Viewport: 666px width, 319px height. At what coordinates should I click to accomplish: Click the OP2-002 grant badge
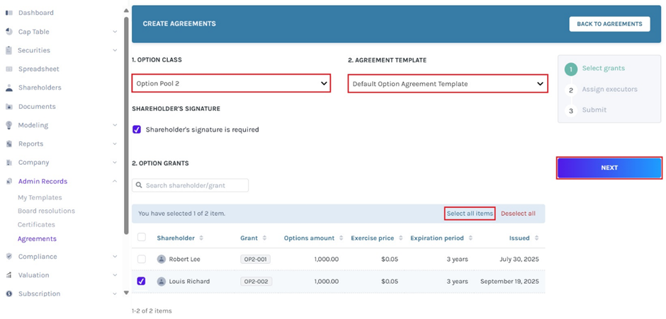click(256, 282)
